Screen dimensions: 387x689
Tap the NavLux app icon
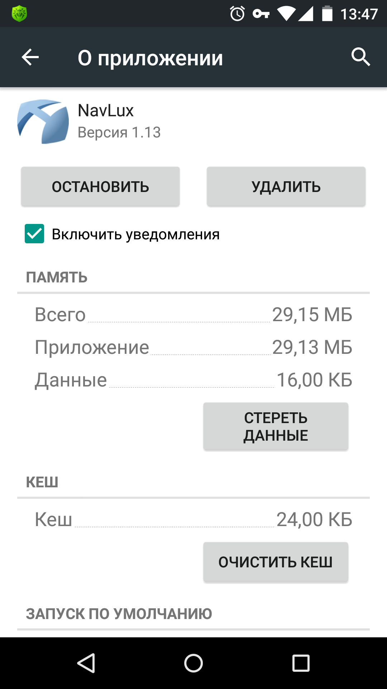tap(43, 122)
